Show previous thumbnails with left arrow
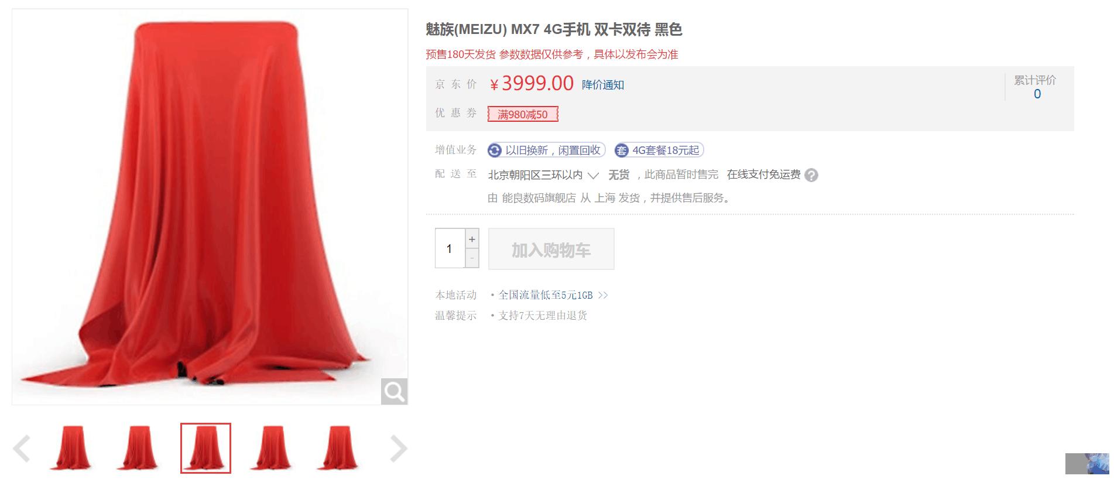Viewport: 1114px width, 479px height. tap(22, 449)
